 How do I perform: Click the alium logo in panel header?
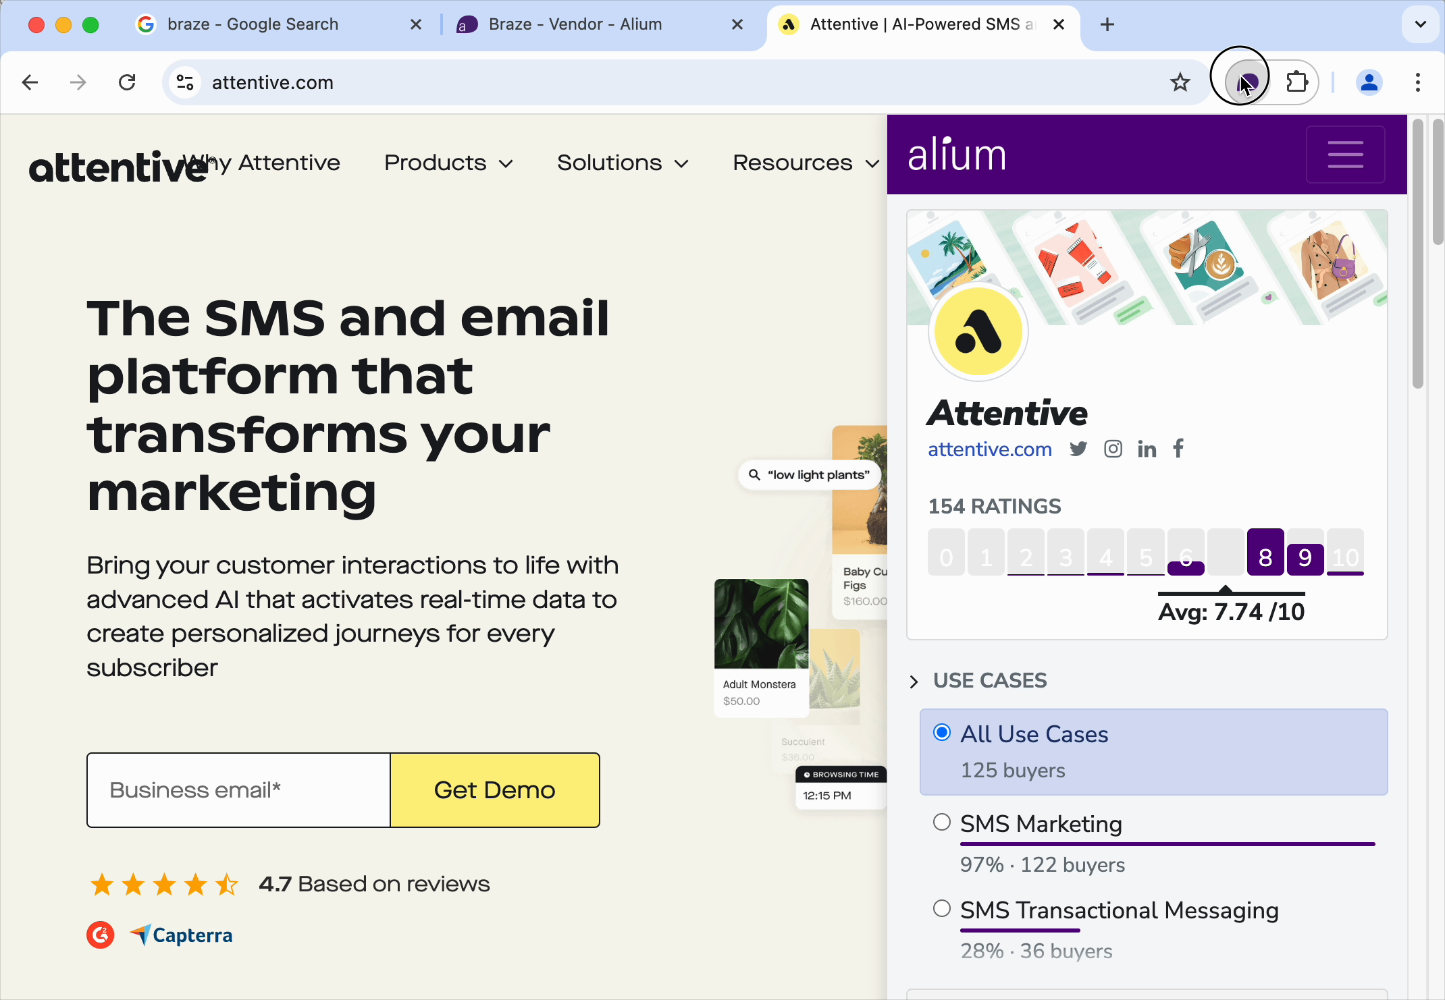[957, 154]
